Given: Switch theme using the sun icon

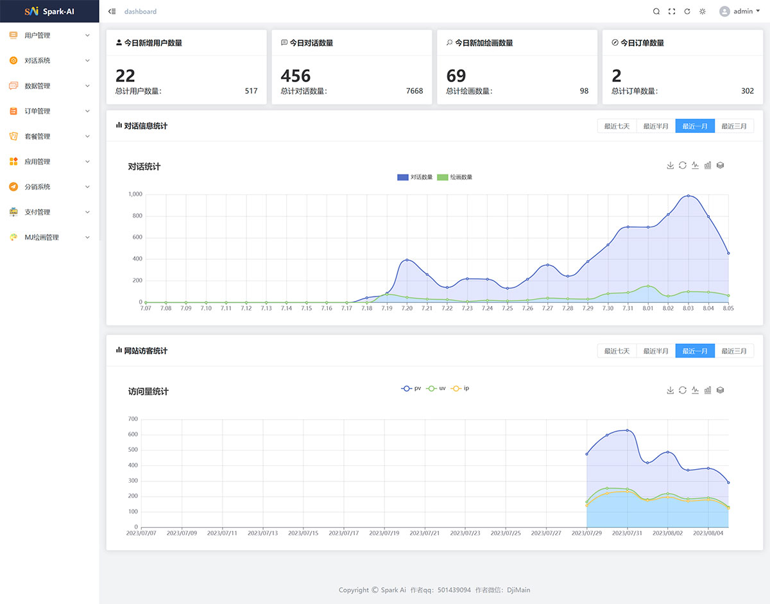Looking at the screenshot, I should [703, 12].
